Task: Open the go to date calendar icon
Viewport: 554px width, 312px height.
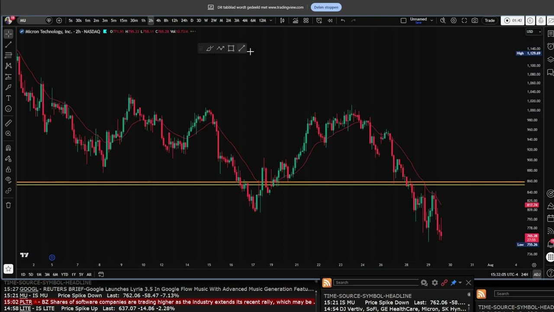Action: pos(101,274)
